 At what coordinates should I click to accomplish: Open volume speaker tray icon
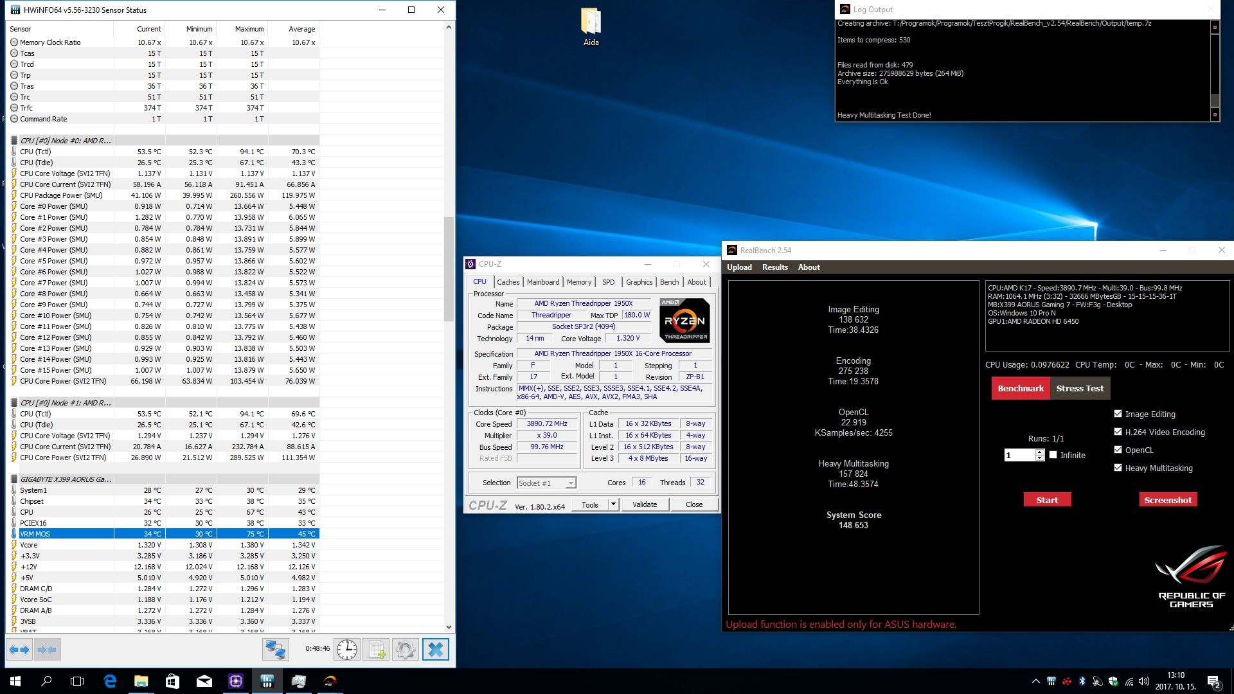pyautogui.click(x=1144, y=681)
